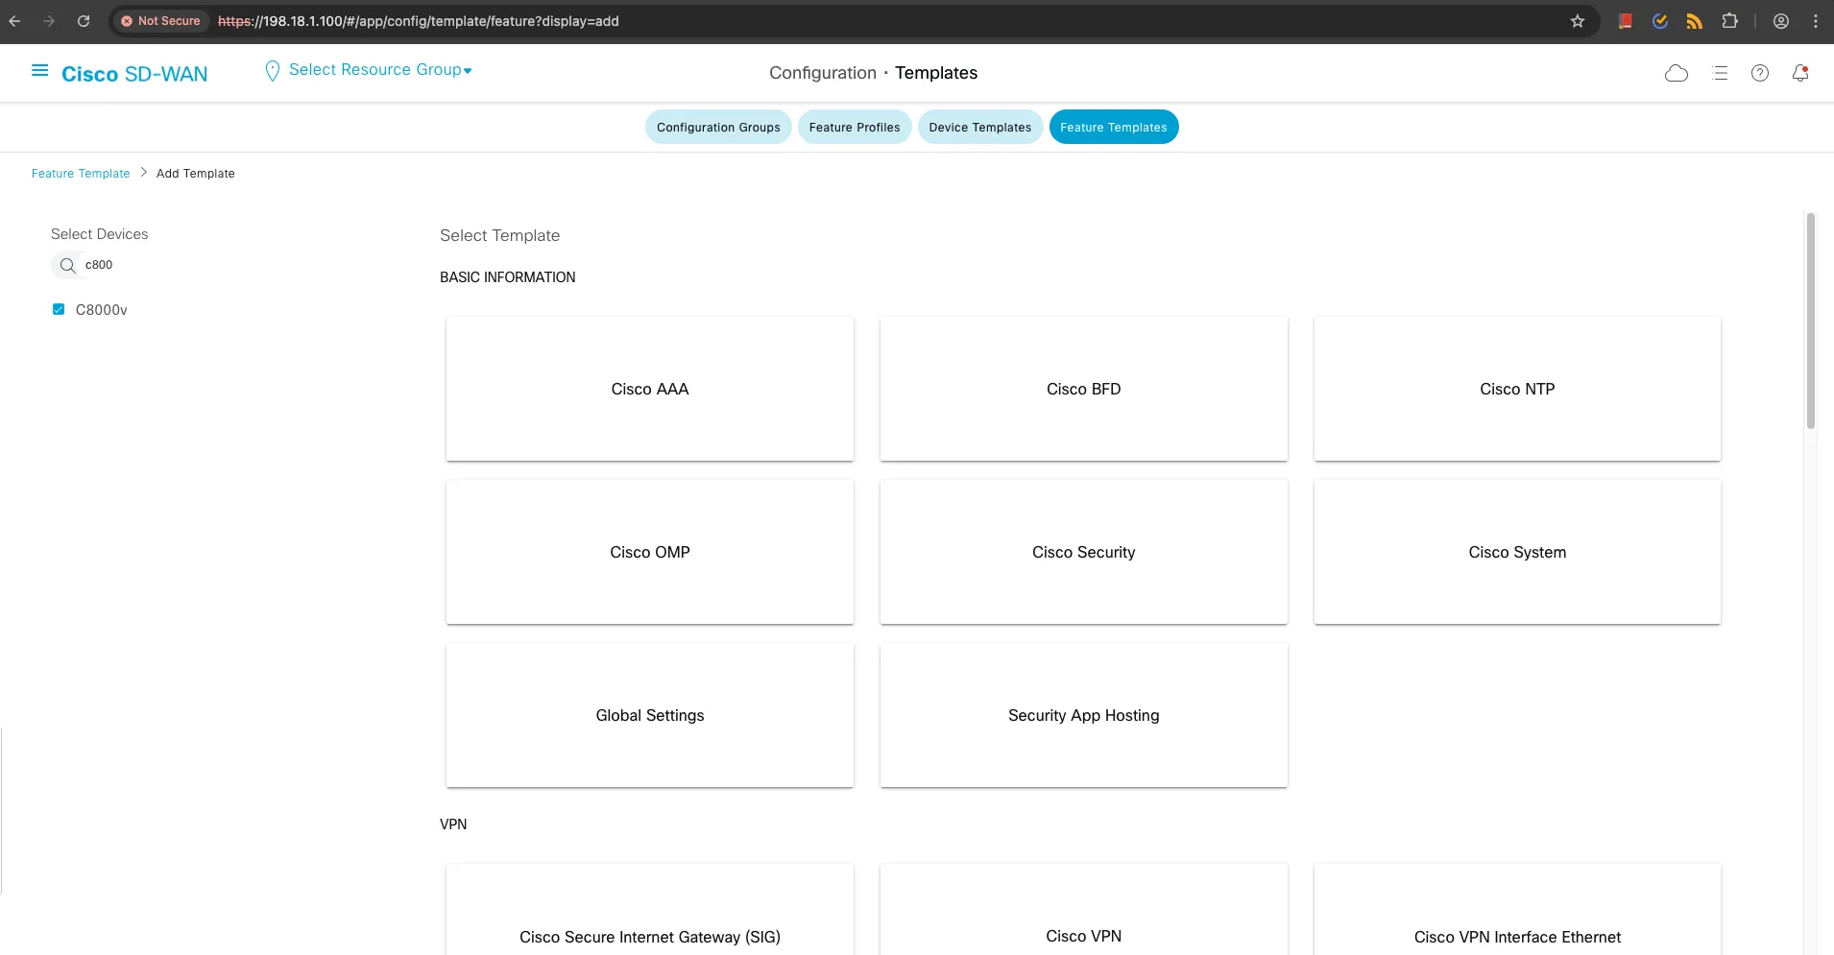1834x955 pixels.
Task: Switch to the Device Templates tab
Action: [978, 127]
